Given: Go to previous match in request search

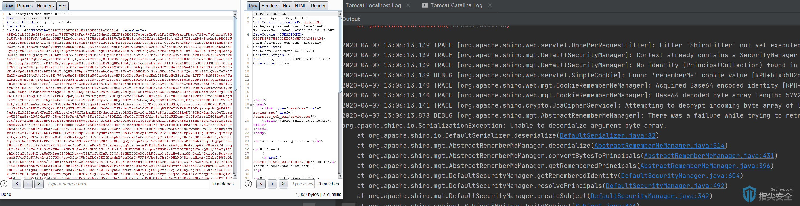Looking at the screenshot, I should 17,184.
